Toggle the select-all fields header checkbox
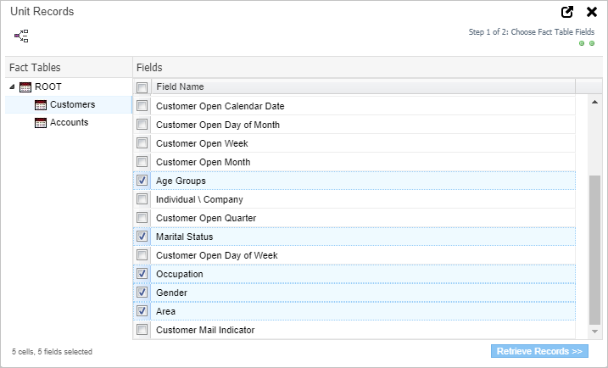The width and height of the screenshot is (608, 368). (x=142, y=87)
